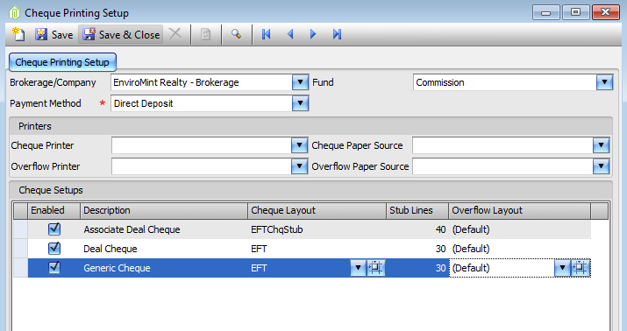
Task: Open the Payment Method dropdown
Action: click(300, 103)
